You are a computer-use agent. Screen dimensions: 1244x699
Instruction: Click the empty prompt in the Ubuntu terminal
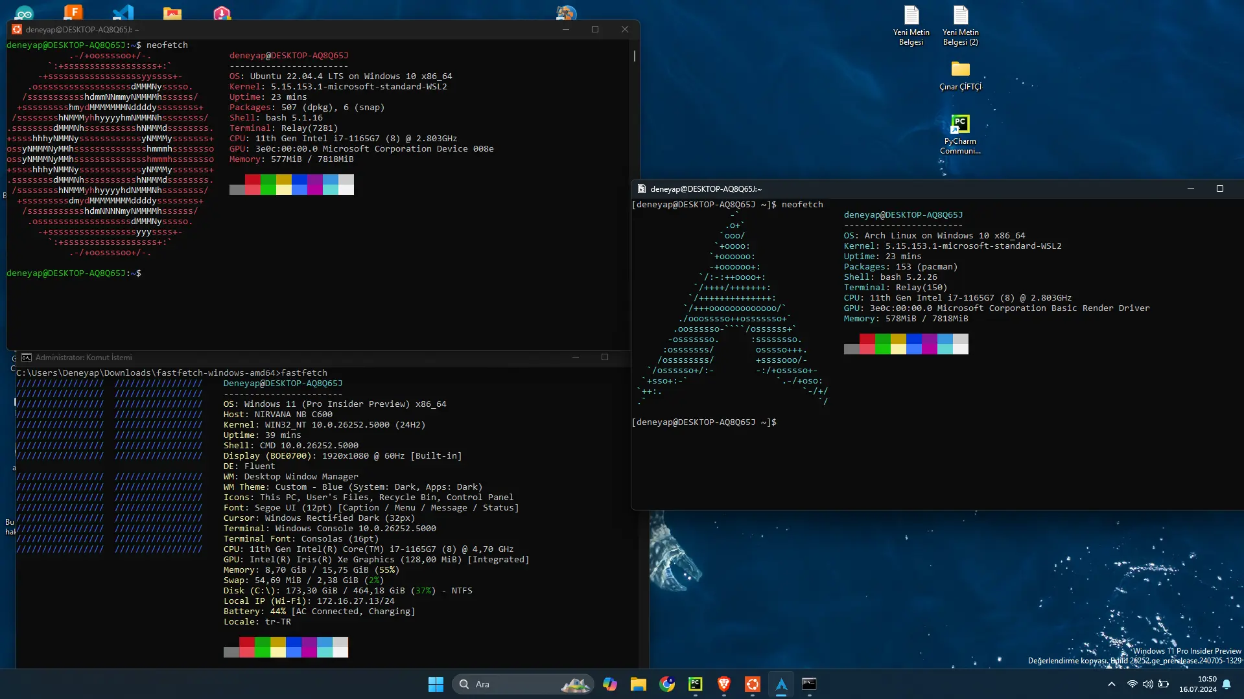click(74, 273)
